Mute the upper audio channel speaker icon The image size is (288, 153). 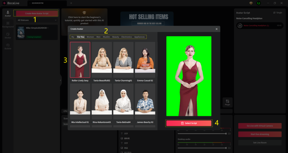tap(229, 134)
